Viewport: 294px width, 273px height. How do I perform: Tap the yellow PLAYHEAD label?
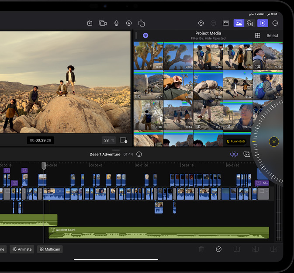click(236, 142)
